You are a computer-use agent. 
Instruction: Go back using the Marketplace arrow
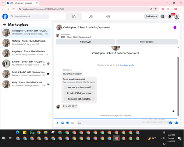click(x=5, y=25)
